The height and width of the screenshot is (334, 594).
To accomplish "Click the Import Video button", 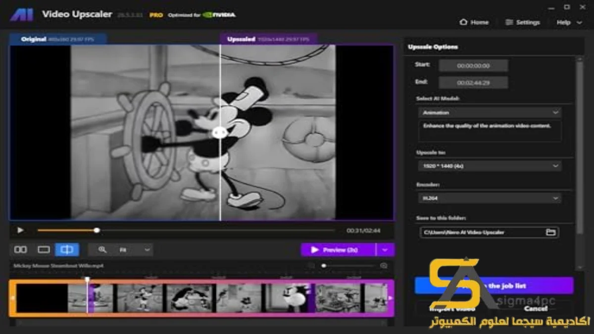I will pos(451,308).
